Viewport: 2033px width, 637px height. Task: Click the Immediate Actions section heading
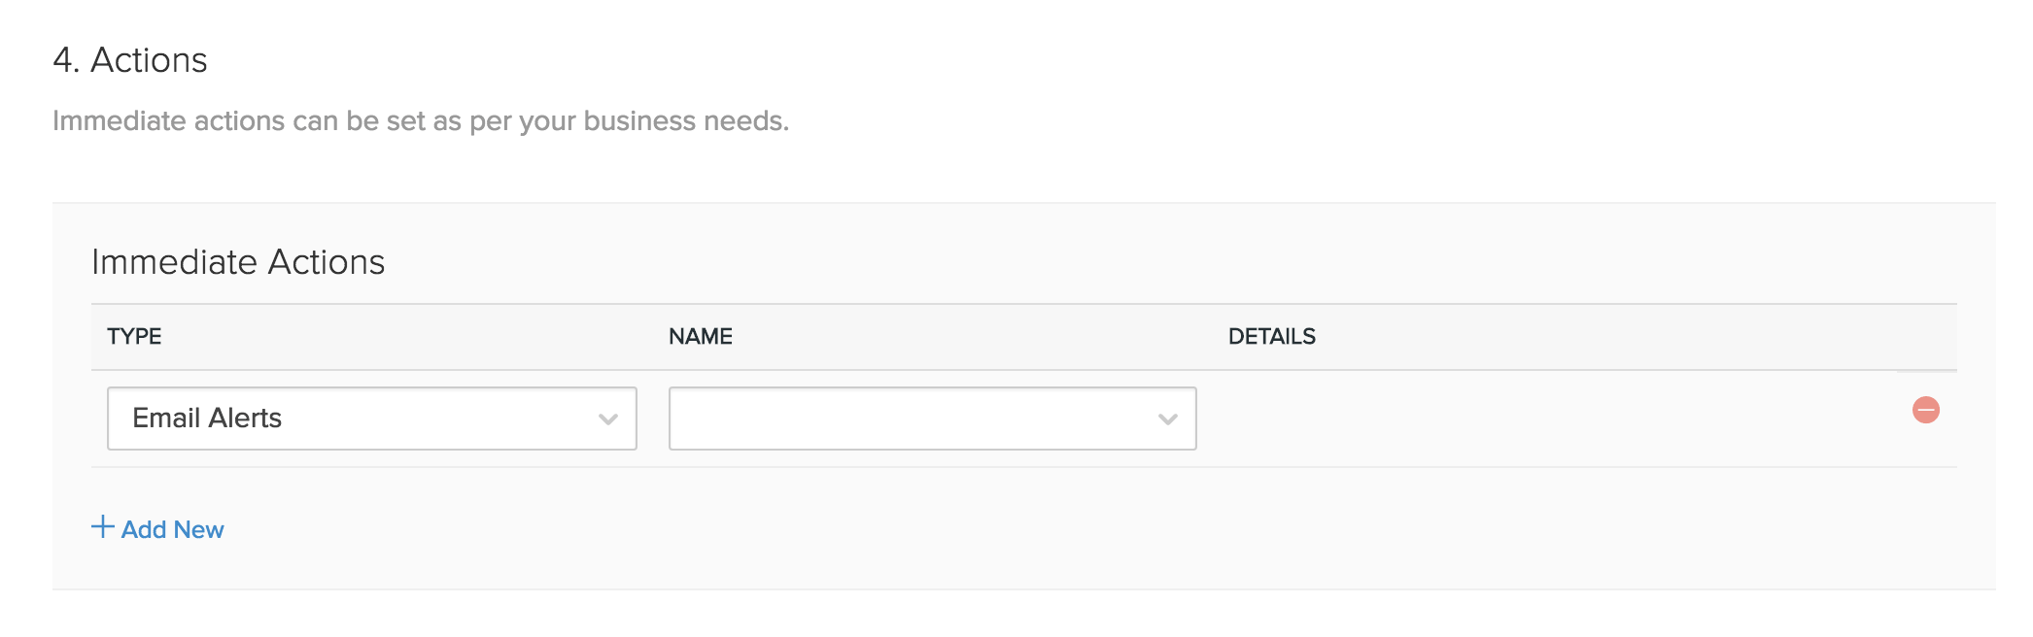237,261
